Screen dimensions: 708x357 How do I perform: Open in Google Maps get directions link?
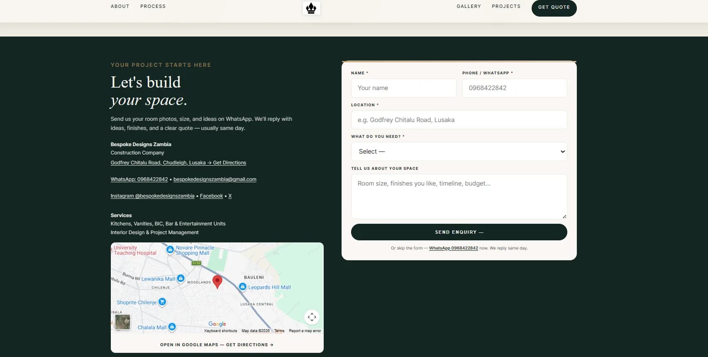(x=217, y=345)
